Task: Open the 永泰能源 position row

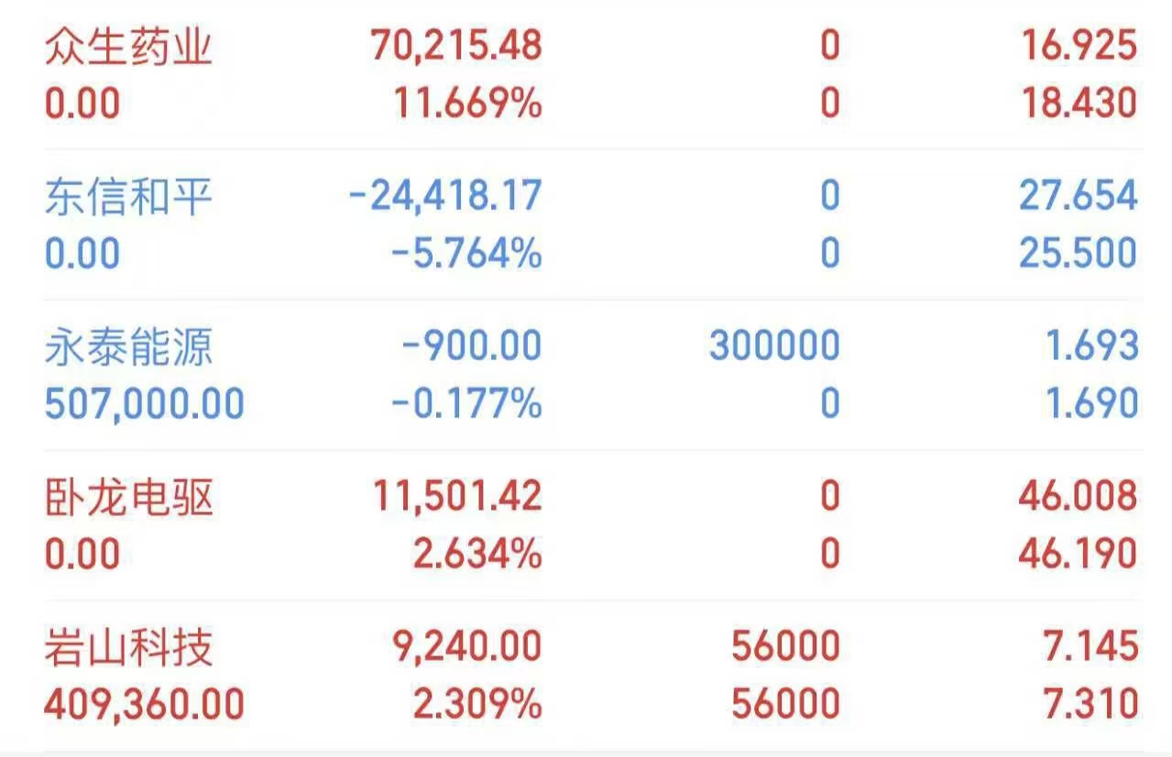Action: point(128,346)
